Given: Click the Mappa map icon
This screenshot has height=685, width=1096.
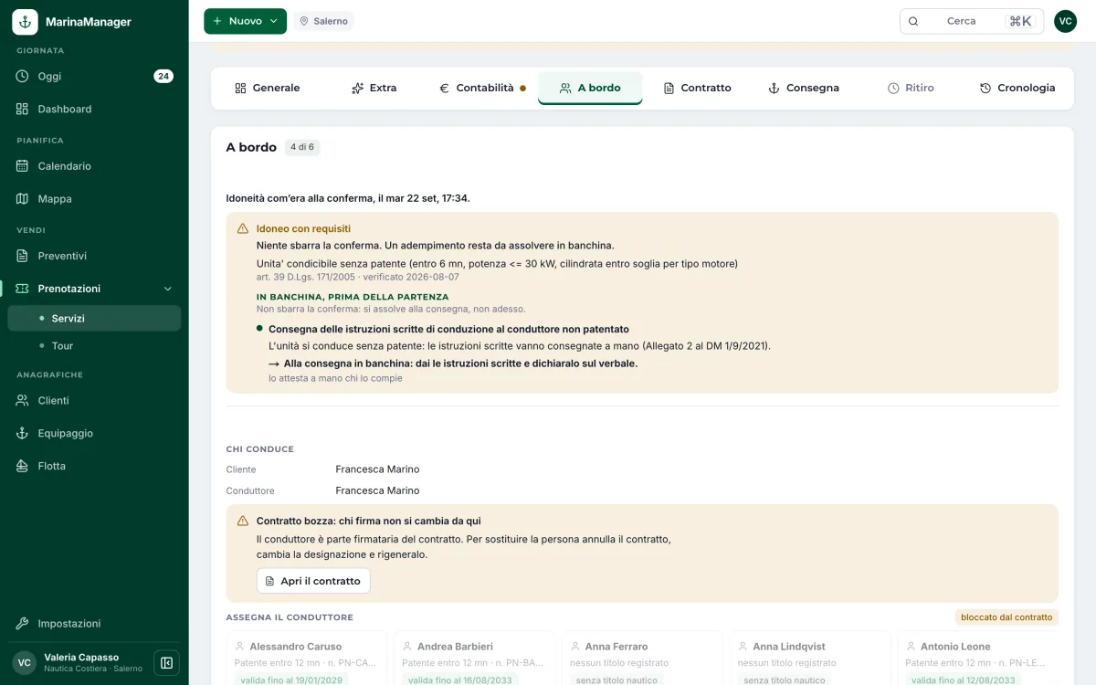Looking at the screenshot, I should pos(23,198).
